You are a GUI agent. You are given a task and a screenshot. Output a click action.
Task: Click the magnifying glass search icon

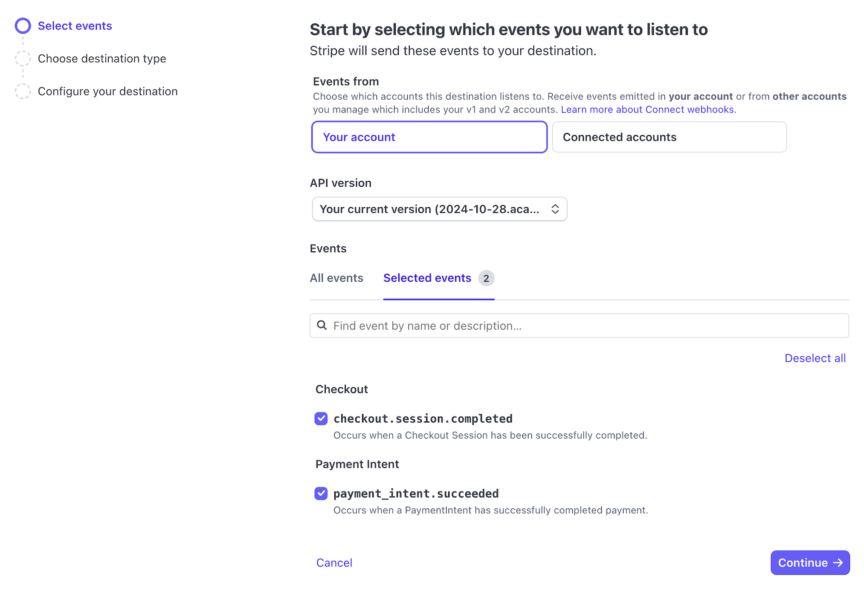coord(322,326)
